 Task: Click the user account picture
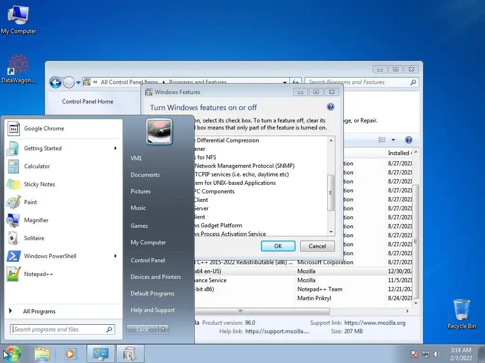[159, 132]
